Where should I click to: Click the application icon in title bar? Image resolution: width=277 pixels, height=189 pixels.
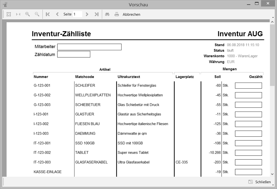pos(5,5)
